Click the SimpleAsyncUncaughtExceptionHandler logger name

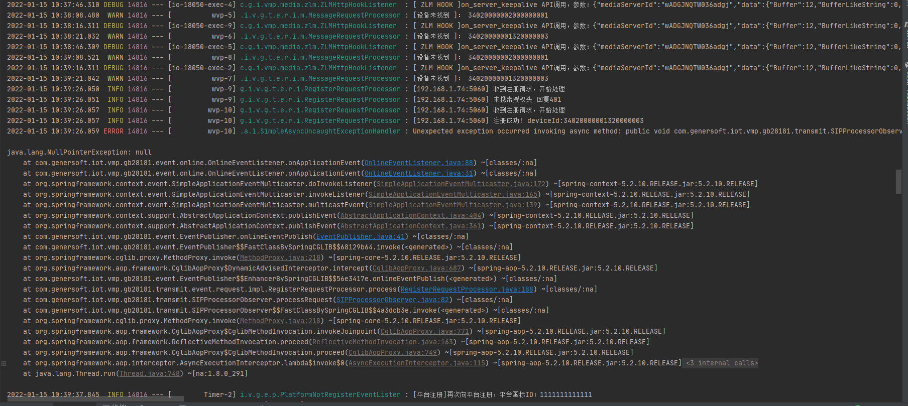(320, 131)
